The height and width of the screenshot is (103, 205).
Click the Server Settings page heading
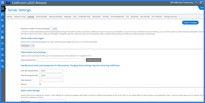click(19, 10)
